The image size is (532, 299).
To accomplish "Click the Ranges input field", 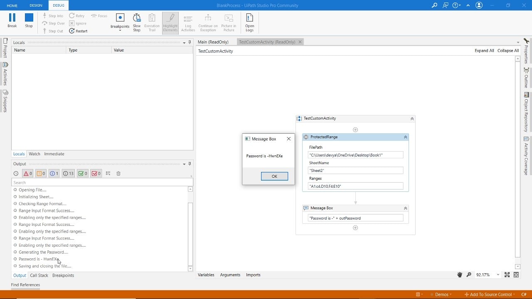I will click(355, 186).
